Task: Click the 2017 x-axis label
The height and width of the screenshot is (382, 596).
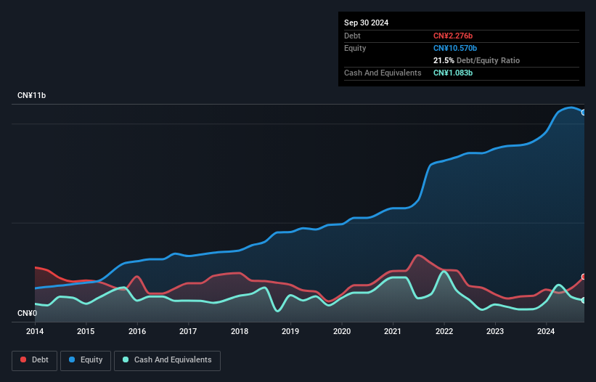Action: click(x=188, y=331)
